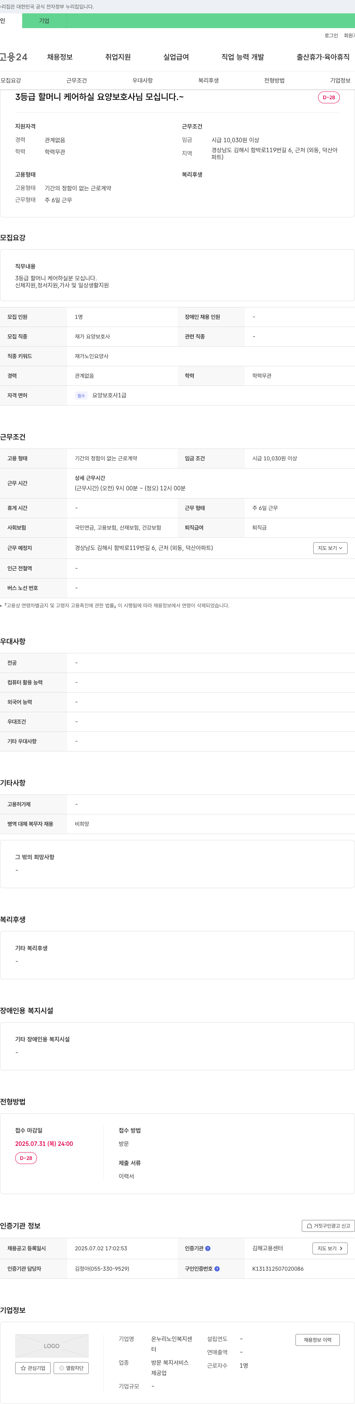
Task: Add company to 관심기업 star button
Action: tap(33, 1368)
